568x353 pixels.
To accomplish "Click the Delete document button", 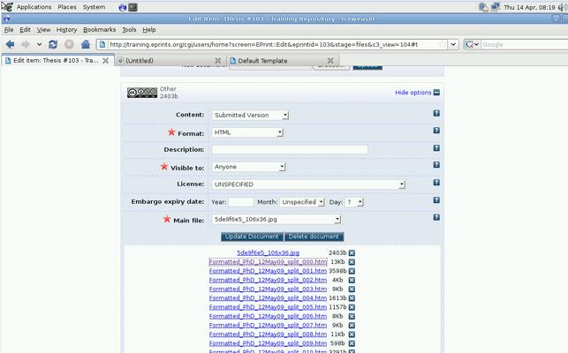I will [314, 237].
